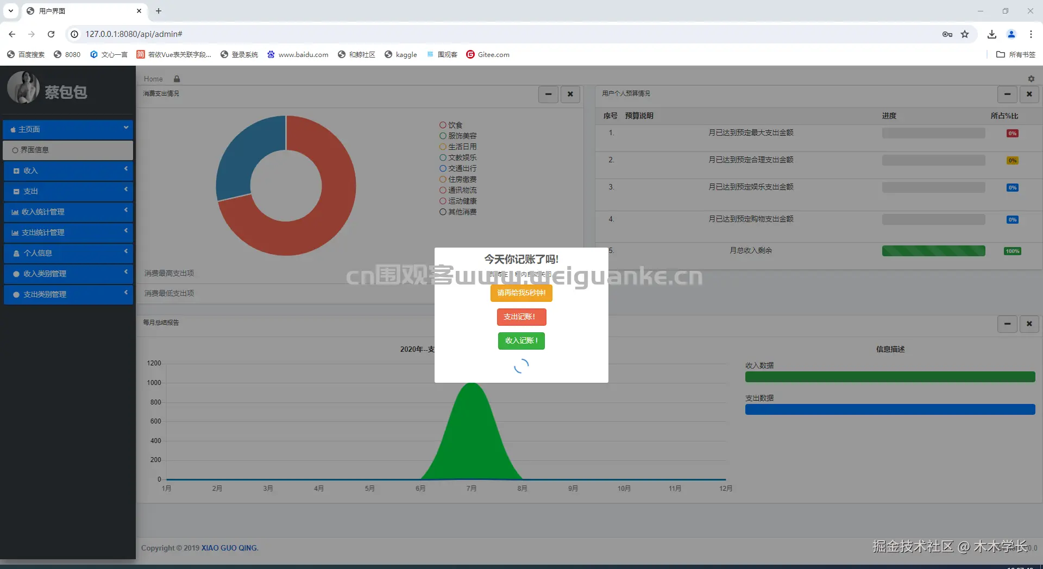This screenshot has height=569, width=1043.
Task: Expand the 收入类别管理 menu chevron
Action: coord(125,272)
